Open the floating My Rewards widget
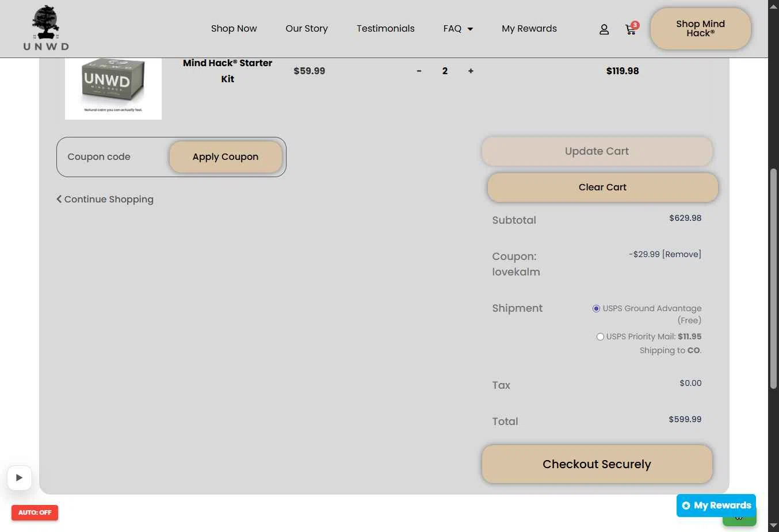The height and width of the screenshot is (532, 779). pyautogui.click(x=716, y=506)
